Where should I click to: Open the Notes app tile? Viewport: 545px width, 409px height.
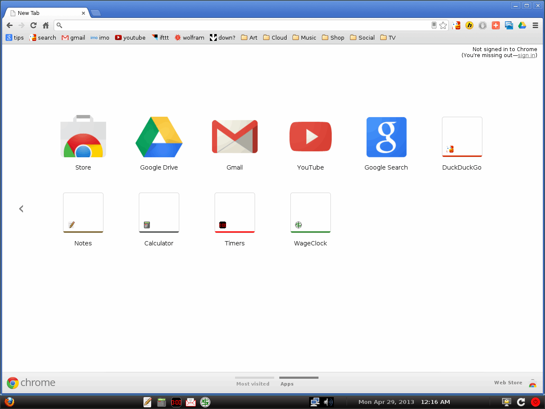click(83, 213)
